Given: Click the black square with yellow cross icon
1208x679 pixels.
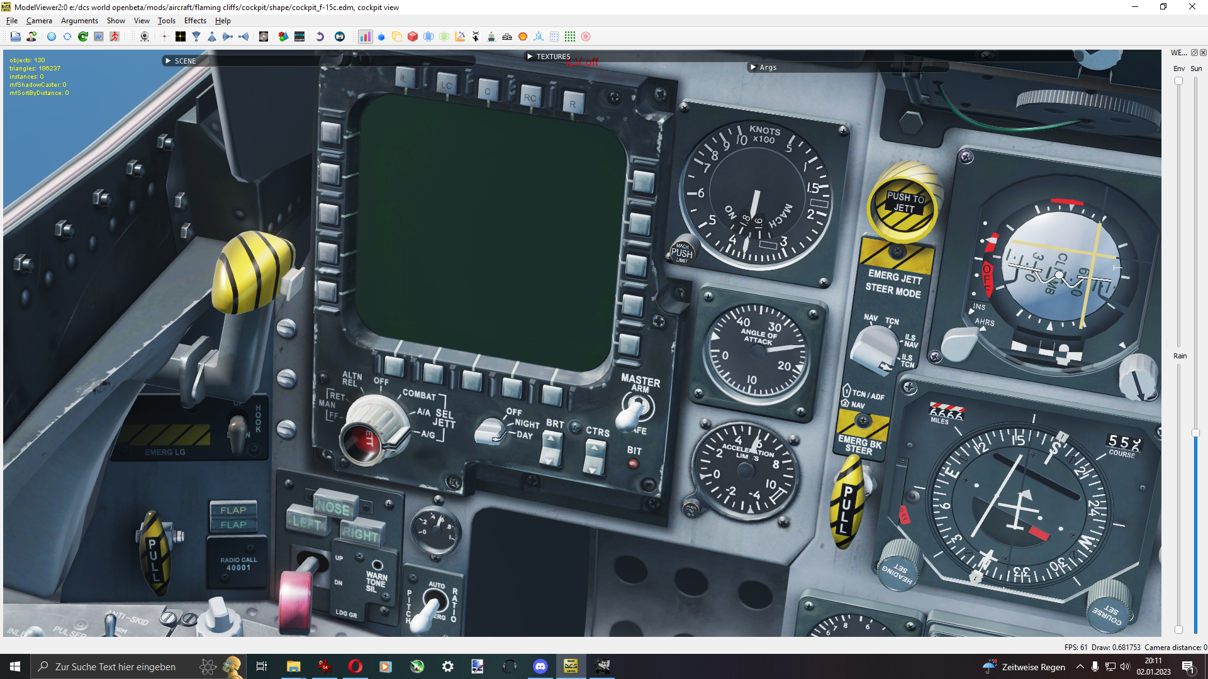Looking at the screenshot, I should (181, 36).
